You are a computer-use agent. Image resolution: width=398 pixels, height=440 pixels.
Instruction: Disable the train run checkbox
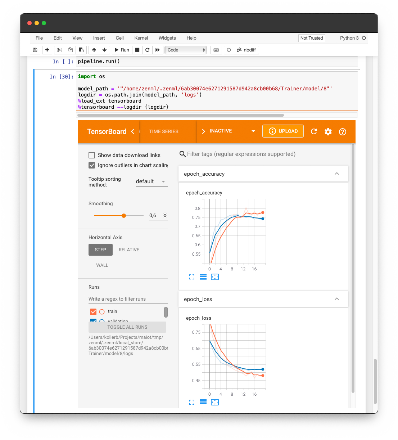pyautogui.click(x=93, y=311)
